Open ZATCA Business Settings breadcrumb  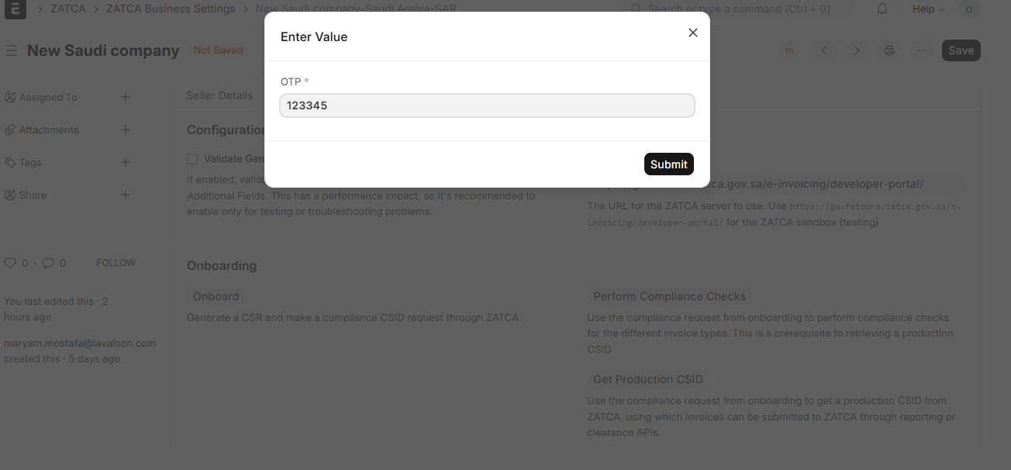171,9
